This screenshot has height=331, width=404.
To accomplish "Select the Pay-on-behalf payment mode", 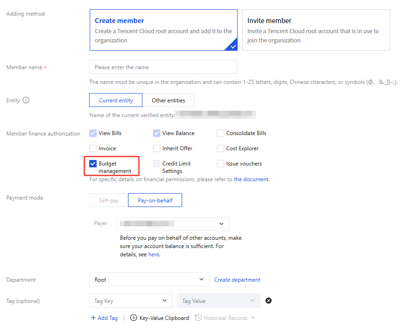I will [x=155, y=201].
